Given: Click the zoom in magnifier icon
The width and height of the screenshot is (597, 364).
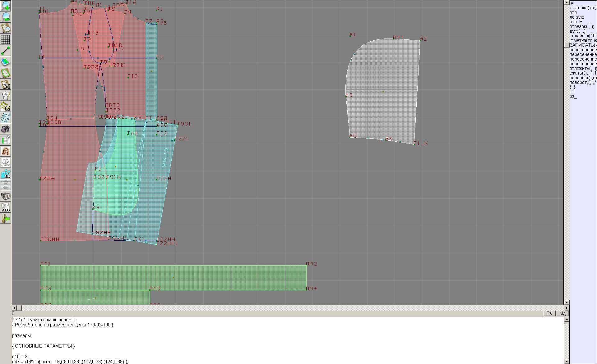Looking at the screenshot, I should [6, 6].
